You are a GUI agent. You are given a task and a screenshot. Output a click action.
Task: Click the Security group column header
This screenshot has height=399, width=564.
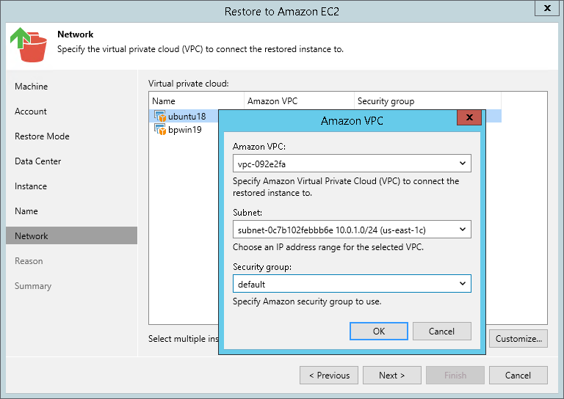pos(427,101)
